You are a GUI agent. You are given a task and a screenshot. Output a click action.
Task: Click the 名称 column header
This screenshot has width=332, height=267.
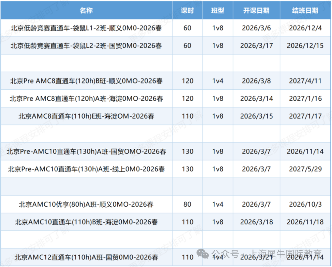point(86,10)
